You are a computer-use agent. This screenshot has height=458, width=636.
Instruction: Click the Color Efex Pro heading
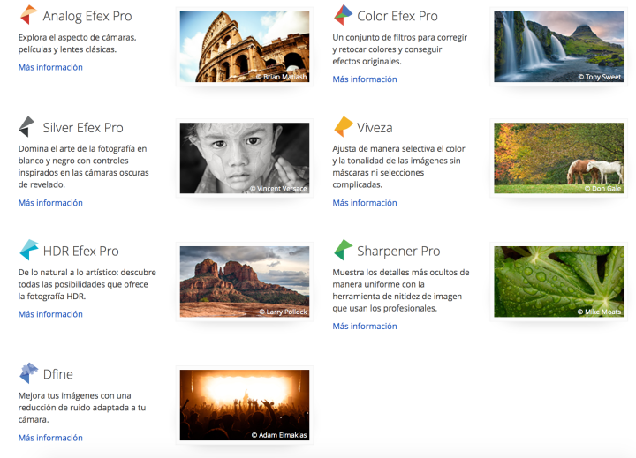(x=397, y=16)
